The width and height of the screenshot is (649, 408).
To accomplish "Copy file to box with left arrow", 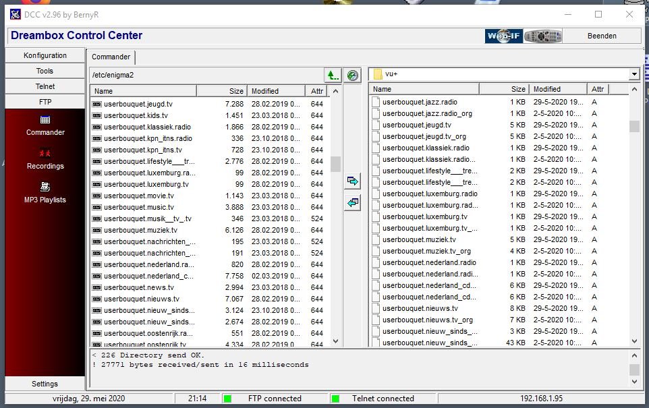I will click(x=353, y=203).
